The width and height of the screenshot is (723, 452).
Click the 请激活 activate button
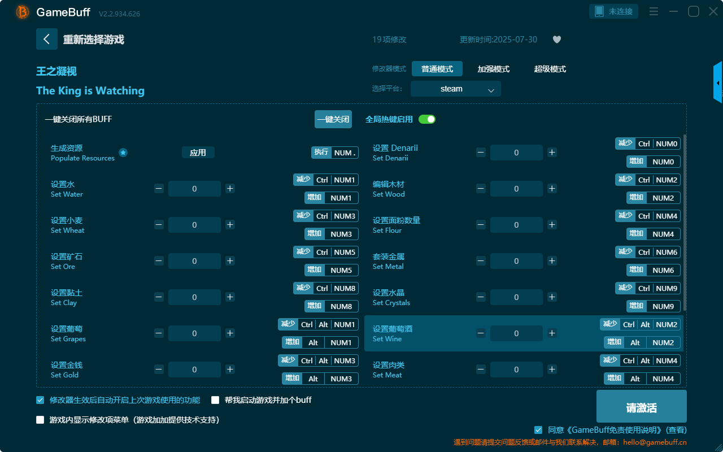(x=641, y=407)
